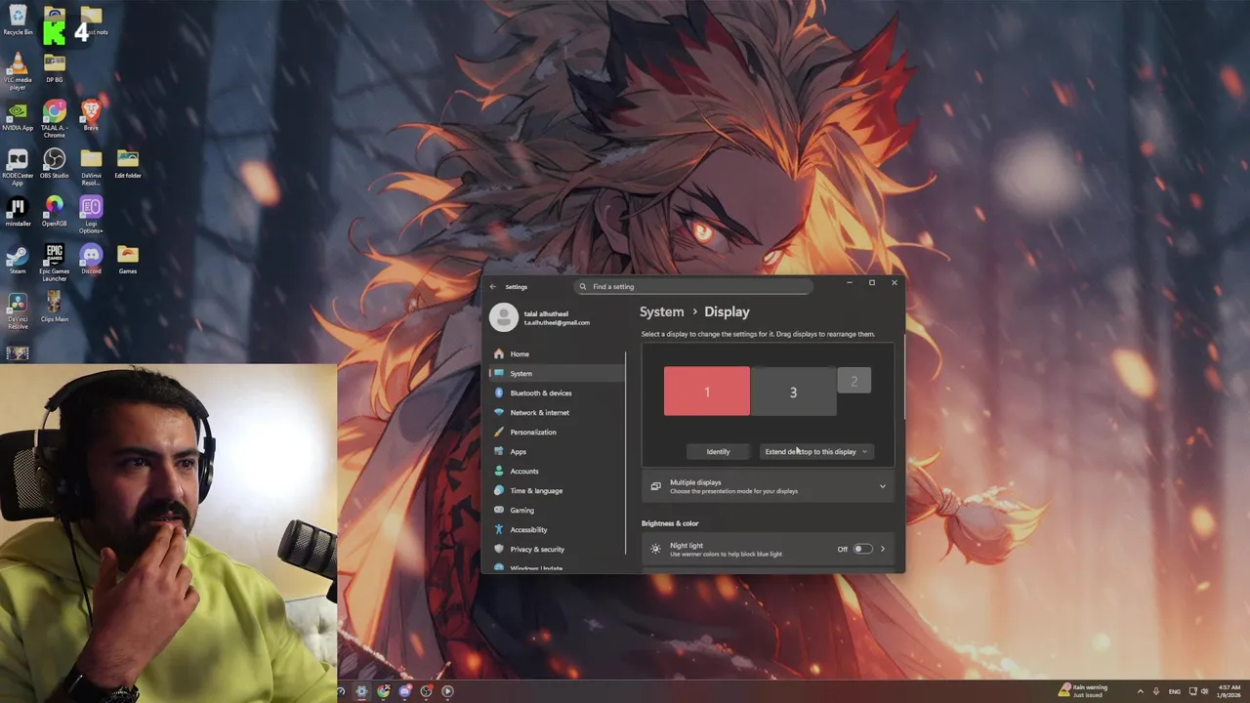
Task: Open the RODECaster App shortcut
Action: 18,167
